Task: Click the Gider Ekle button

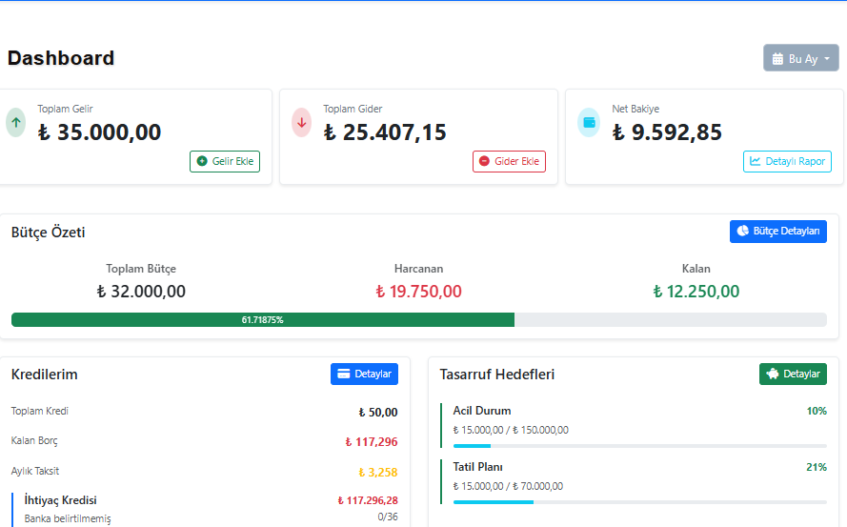Action: 509,161
